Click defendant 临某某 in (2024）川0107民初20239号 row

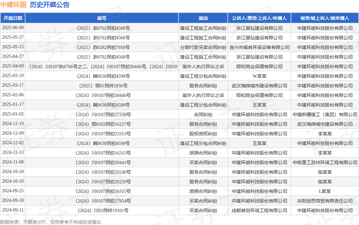coord(325,182)
